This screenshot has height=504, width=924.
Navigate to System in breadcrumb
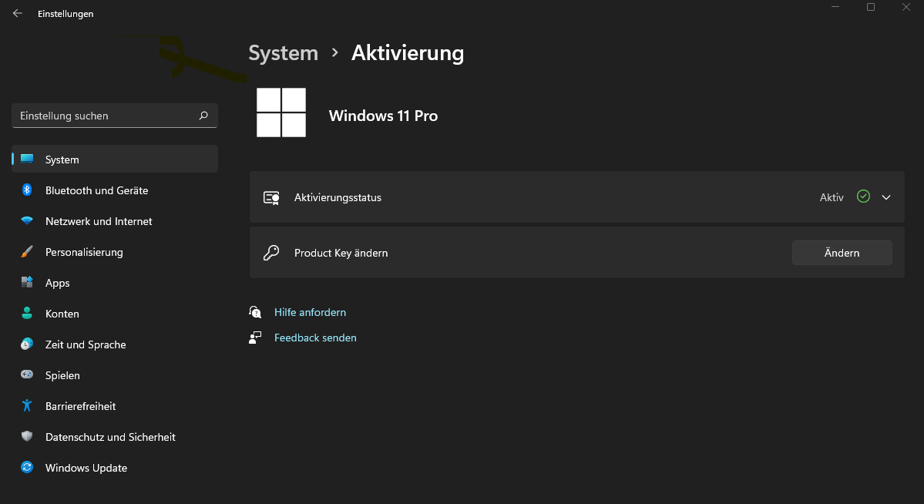pos(283,53)
